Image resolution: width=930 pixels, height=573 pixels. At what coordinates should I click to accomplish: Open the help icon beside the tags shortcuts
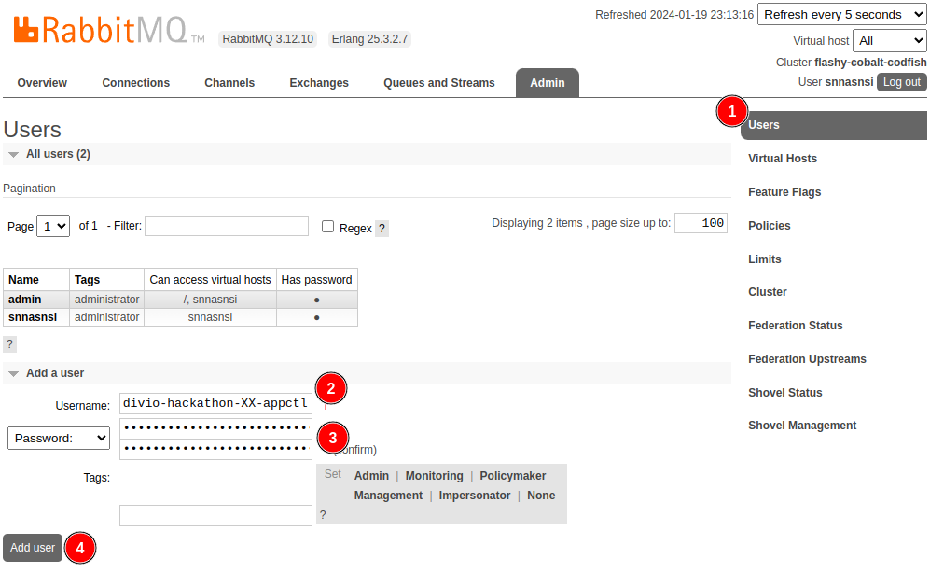tap(322, 514)
